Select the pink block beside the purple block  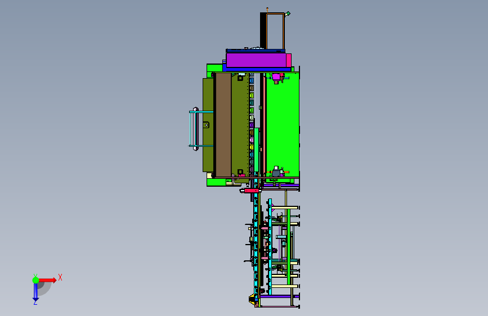tap(289, 60)
